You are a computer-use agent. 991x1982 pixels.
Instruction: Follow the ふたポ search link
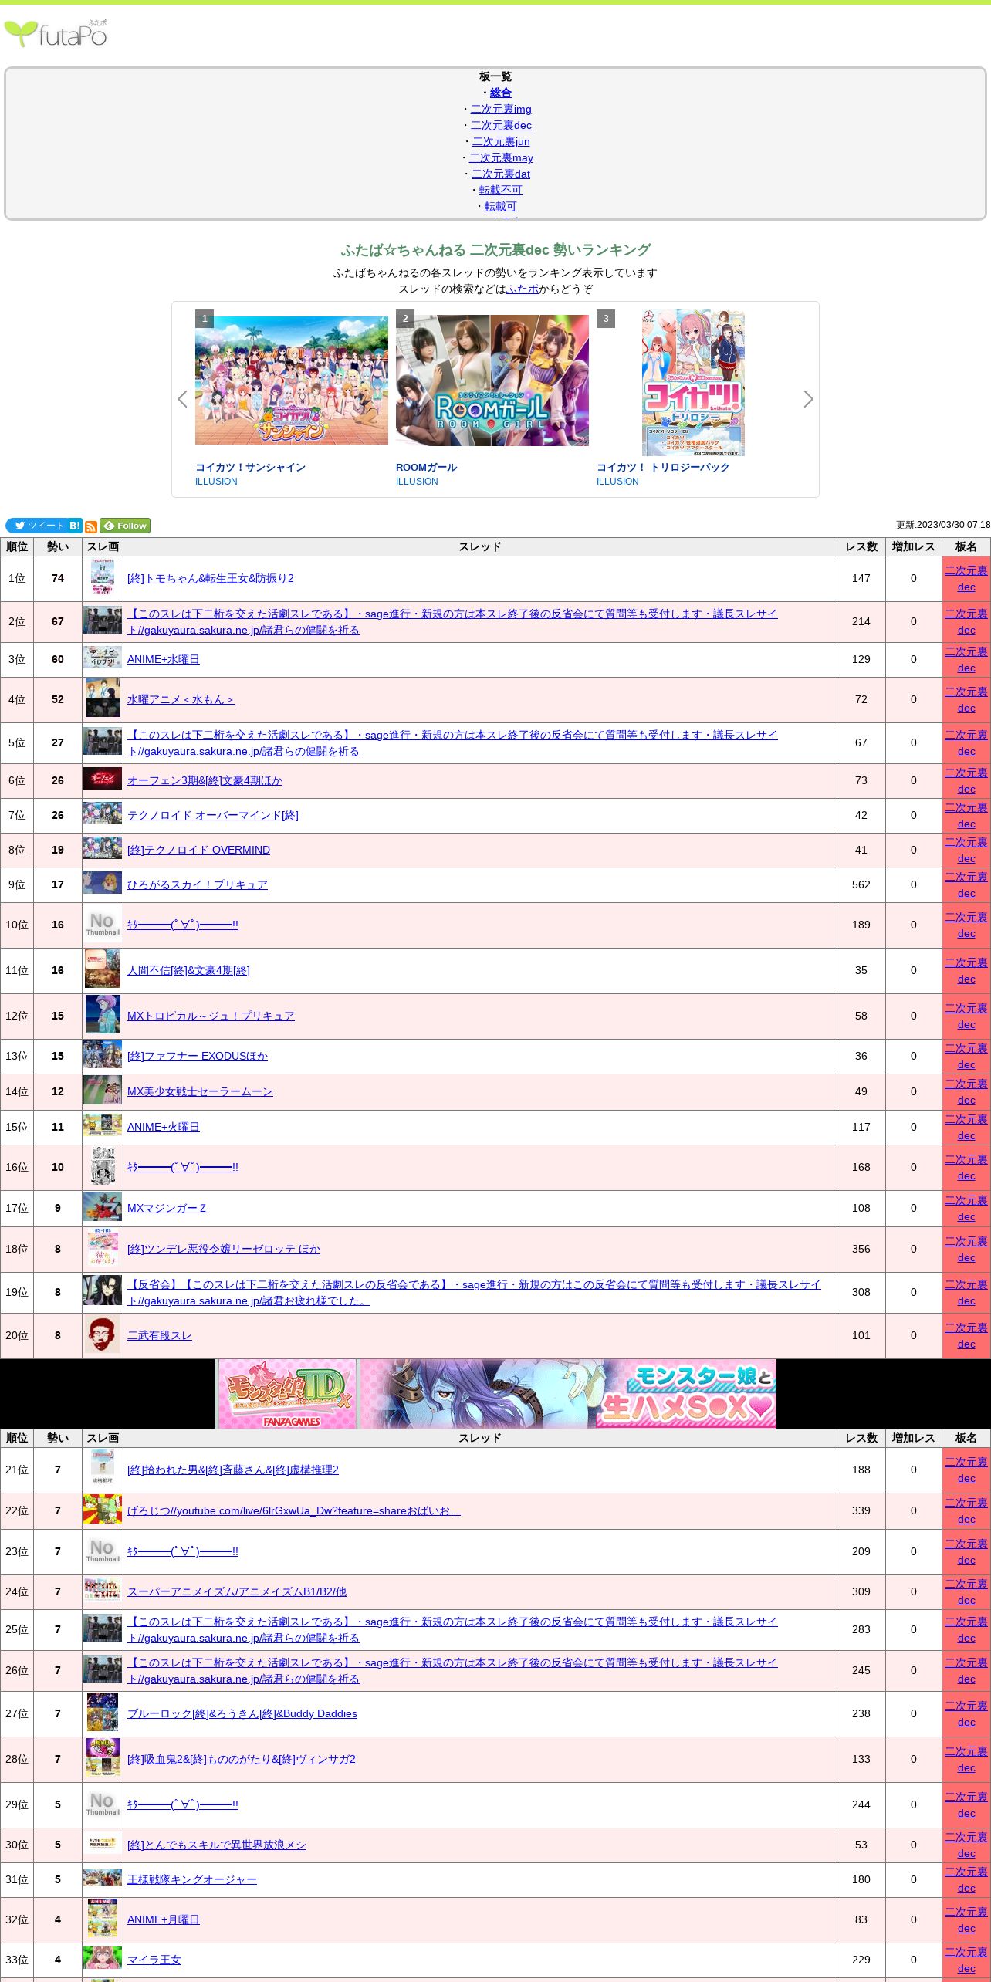[x=523, y=289]
